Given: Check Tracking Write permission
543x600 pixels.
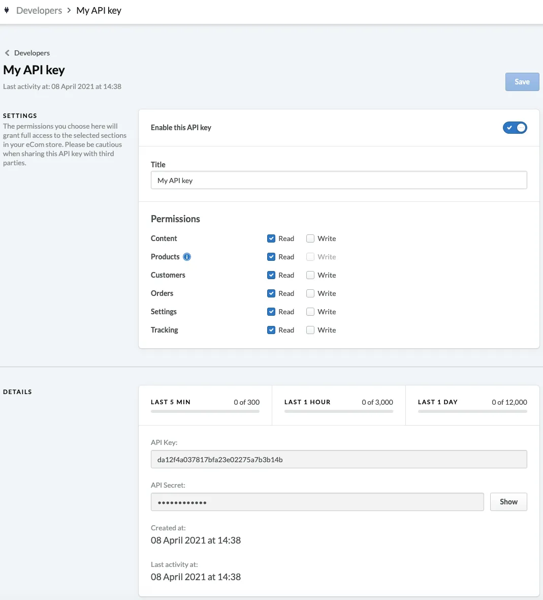Looking at the screenshot, I should [310, 330].
